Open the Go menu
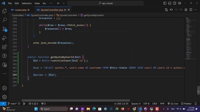 point(44,3)
